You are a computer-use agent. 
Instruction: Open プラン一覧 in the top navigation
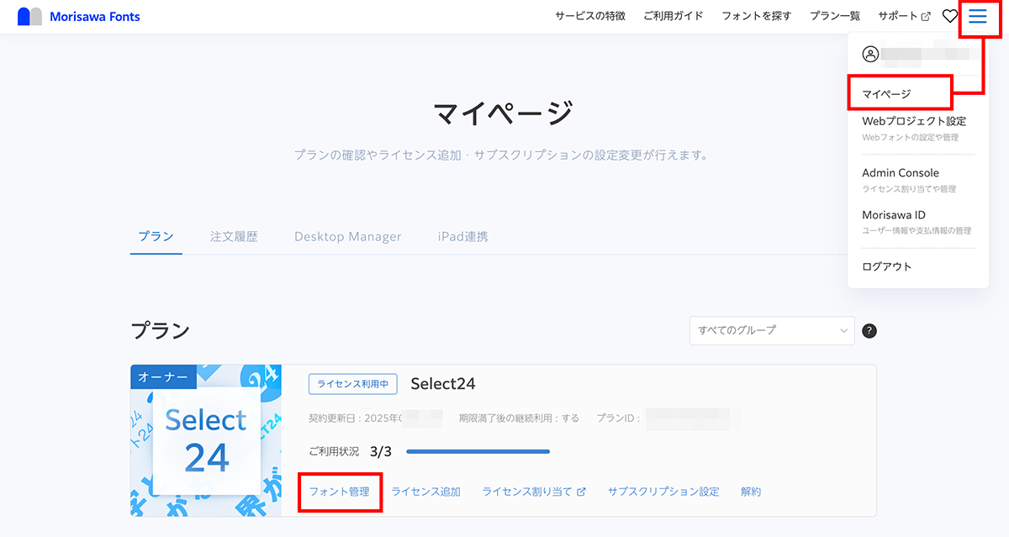pyautogui.click(x=835, y=16)
